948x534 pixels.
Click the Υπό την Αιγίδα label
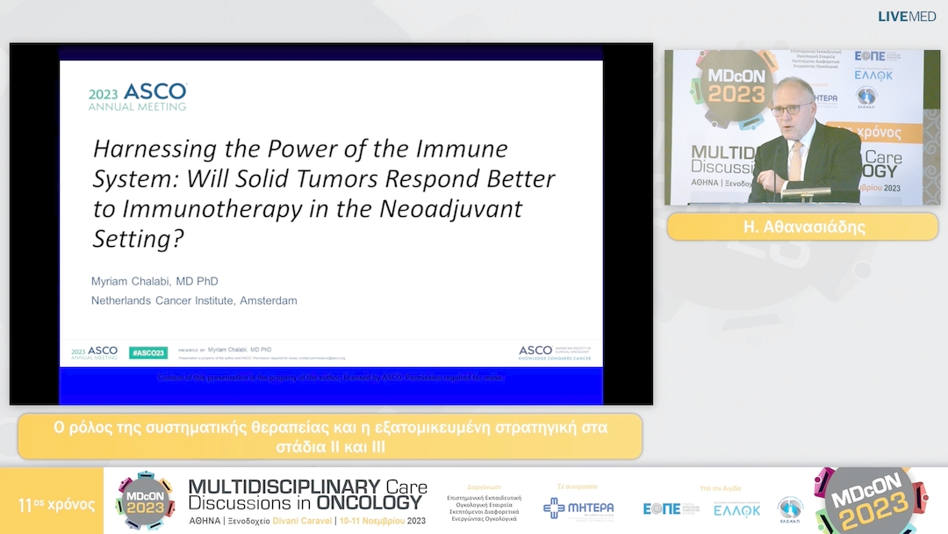tap(720, 488)
